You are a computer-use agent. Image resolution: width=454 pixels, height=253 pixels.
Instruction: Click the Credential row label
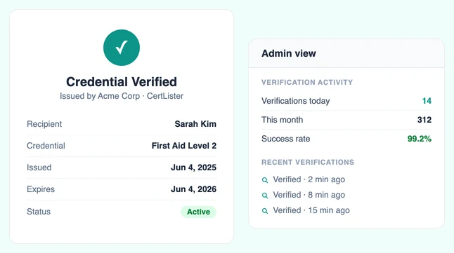click(46, 146)
